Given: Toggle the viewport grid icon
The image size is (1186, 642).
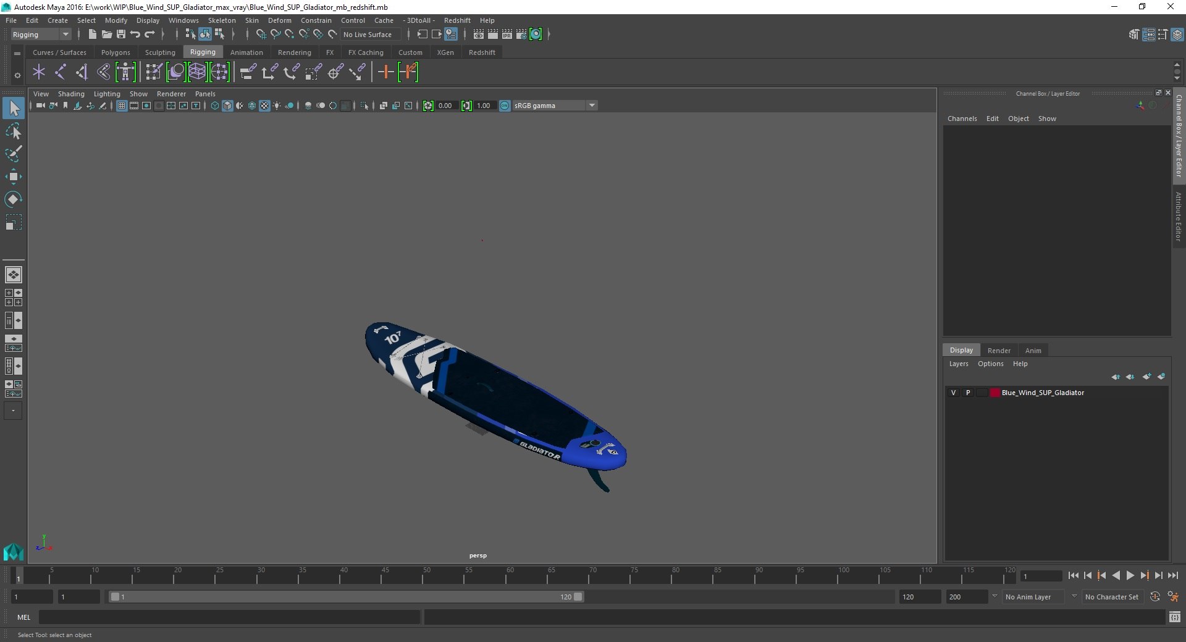Looking at the screenshot, I should (122, 106).
